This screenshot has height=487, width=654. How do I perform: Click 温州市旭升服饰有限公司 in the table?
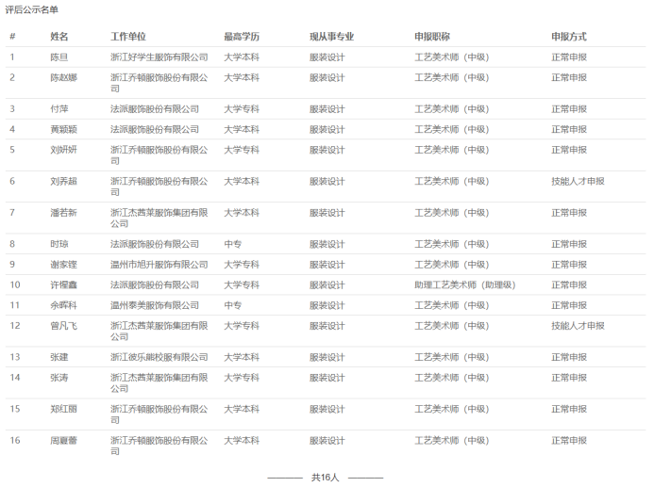pos(159,265)
